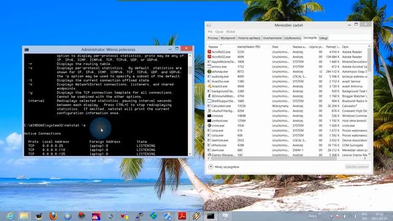Select the AppleMobileDe... process row
The image size is (393, 221).
pyautogui.click(x=287, y=61)
